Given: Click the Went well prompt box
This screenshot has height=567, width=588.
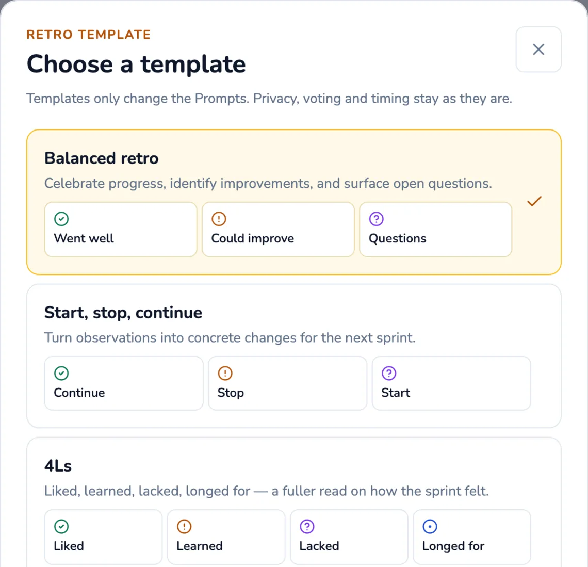Looking at the screenshot, I should pyautogui.click(x=121, y=230).
